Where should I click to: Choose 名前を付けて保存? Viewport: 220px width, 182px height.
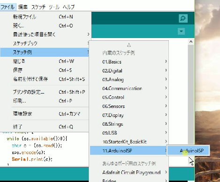(x=45, y=79)
